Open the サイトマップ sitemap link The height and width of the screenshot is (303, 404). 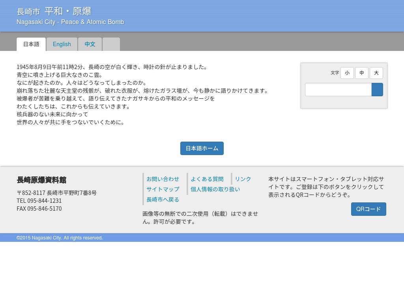[x=163, y=189]
